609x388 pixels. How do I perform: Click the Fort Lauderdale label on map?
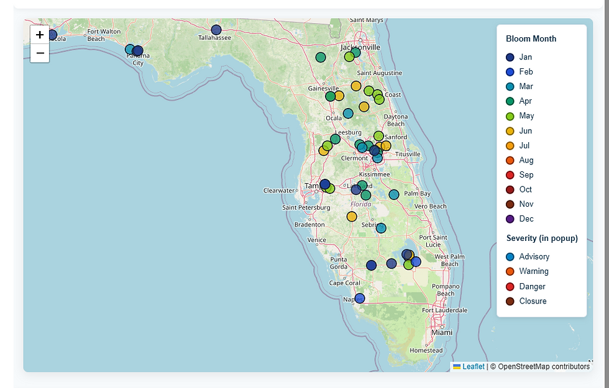445,310
